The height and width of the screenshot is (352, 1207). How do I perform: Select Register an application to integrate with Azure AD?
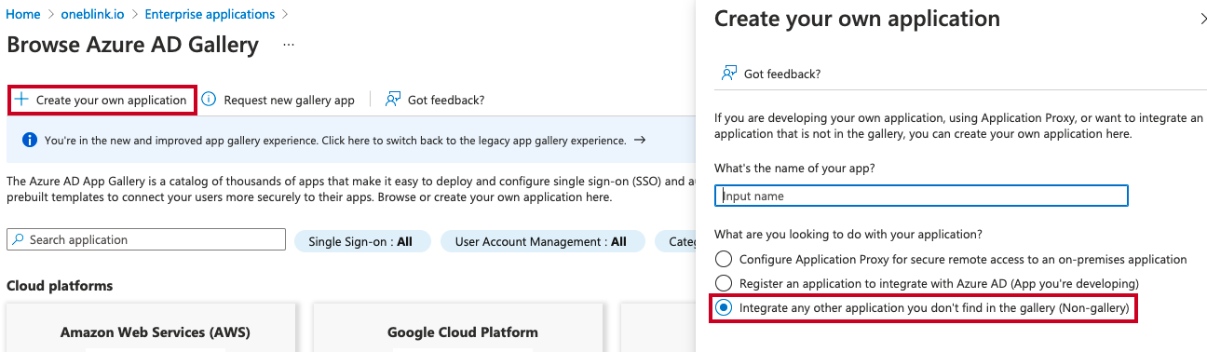724,282
